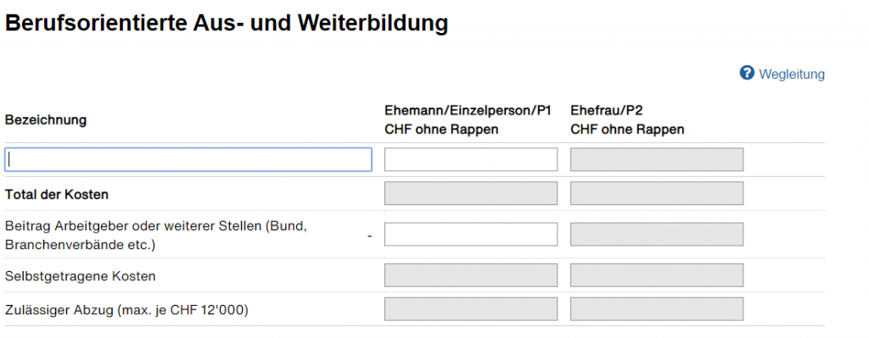Click the Berufsorientierte Aus- und Weiterbildung heading

click(226, 24)
